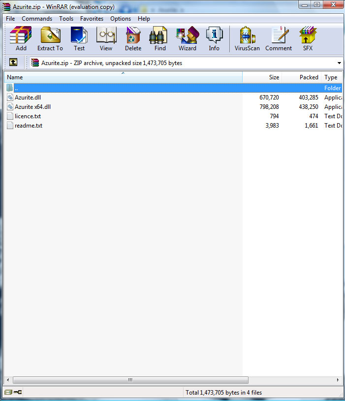This screenshot has width=345, height=401.
Task: Sort by the Packed column header
Action: 301,77
